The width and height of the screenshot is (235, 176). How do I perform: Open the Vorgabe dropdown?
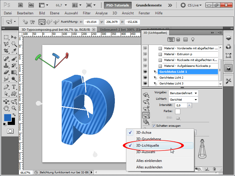click(x=183, y=93)
